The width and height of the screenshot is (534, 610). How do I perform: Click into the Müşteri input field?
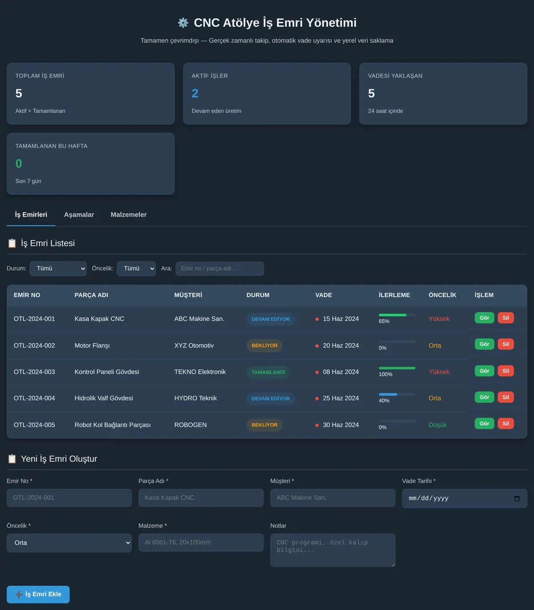(333, 498)
